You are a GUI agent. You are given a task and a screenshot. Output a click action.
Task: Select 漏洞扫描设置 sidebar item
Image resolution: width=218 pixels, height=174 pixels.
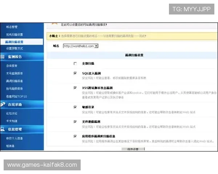point(22,42)
